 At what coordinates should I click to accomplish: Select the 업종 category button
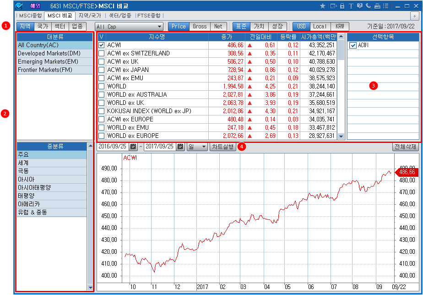coord(77,27)
